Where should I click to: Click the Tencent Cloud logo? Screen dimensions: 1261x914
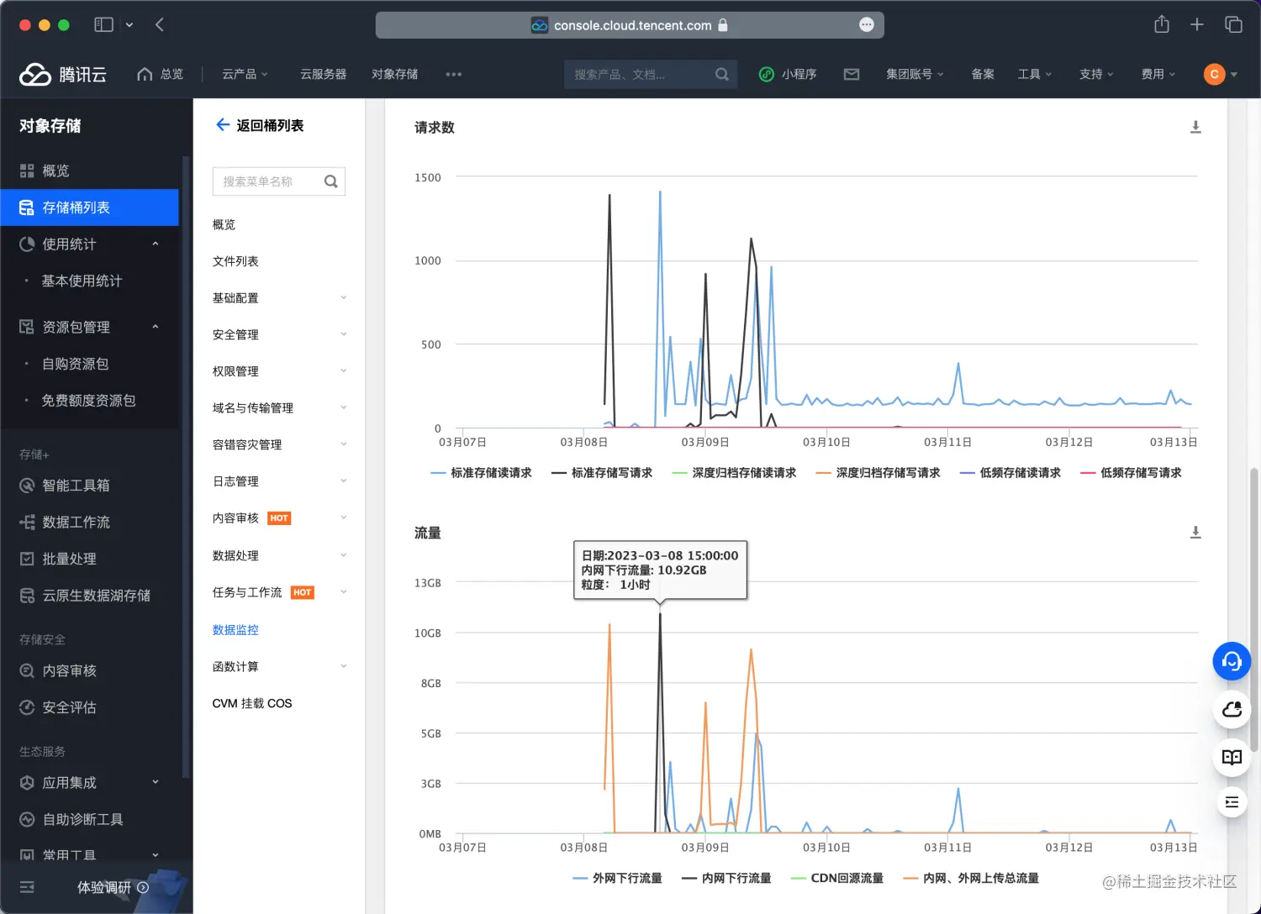click(x=63, y=75)
